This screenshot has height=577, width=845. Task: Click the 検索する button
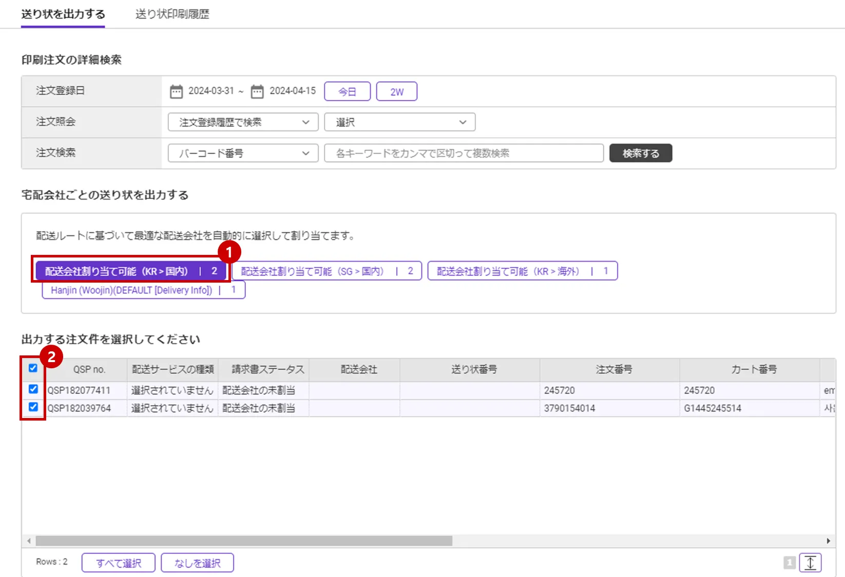[641, 153]
